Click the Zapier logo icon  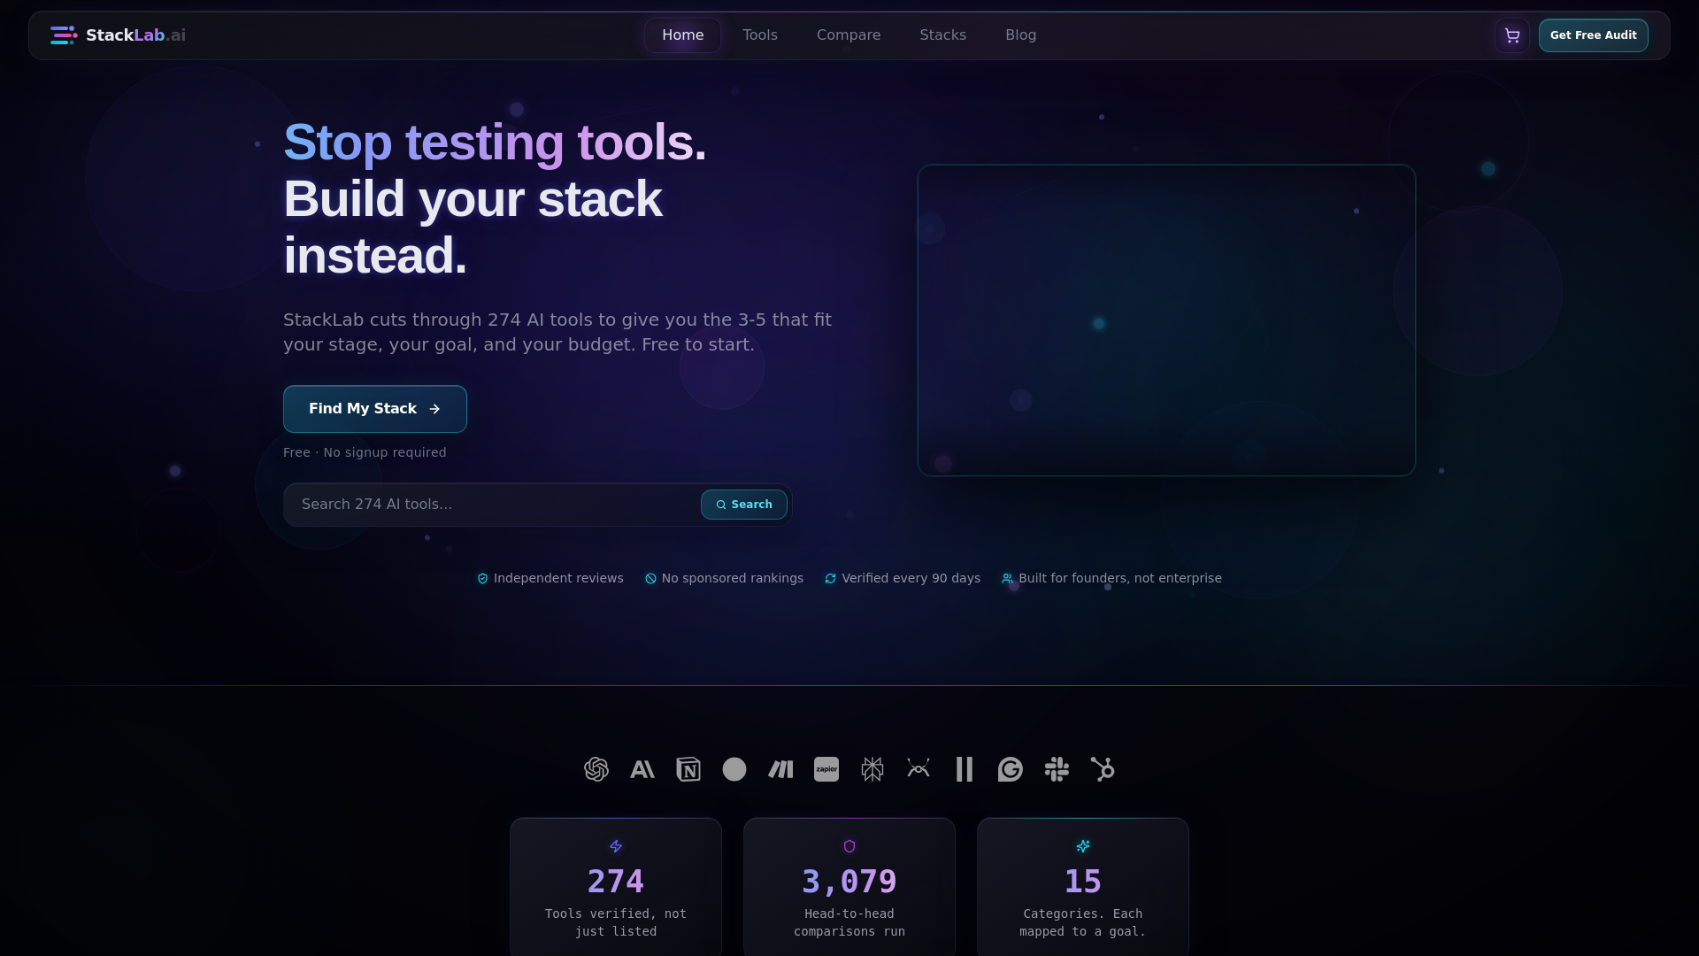pos(826,769)
